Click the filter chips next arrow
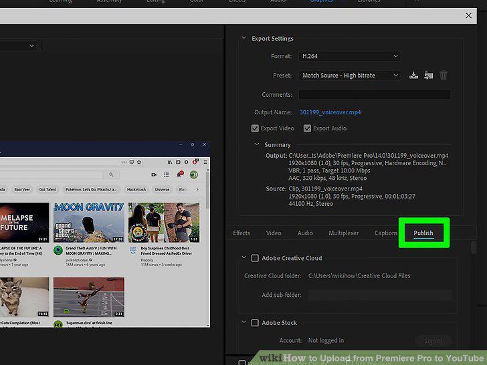The image size is (487, 365). click(197, 189)
